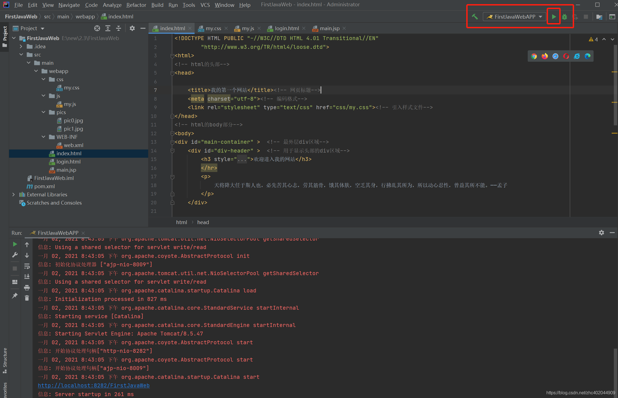Pin the Run tab

(x=15, y=295)
